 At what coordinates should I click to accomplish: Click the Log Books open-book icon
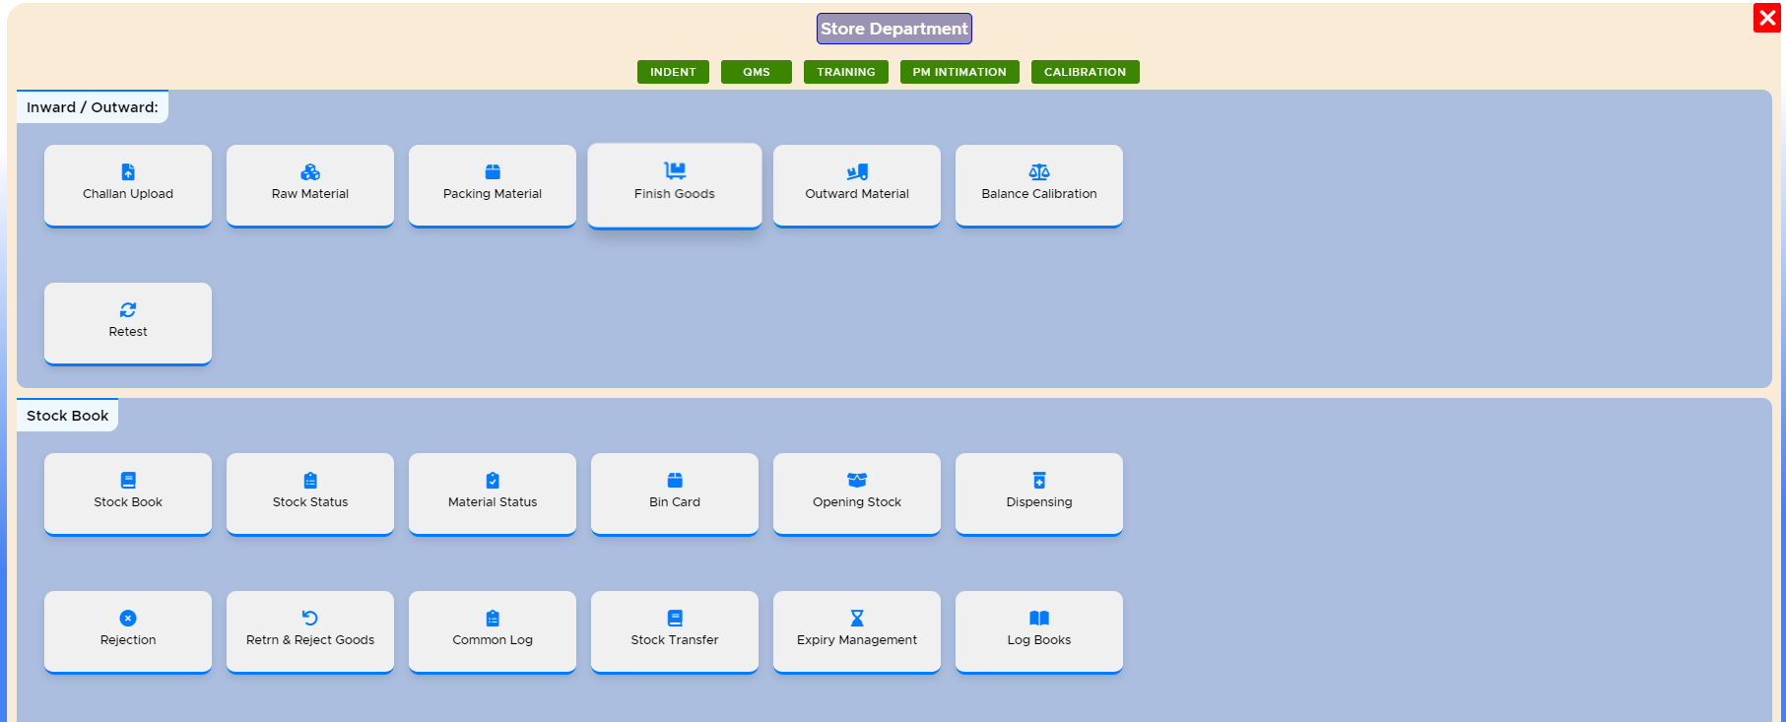click(x=1039, y=619)
